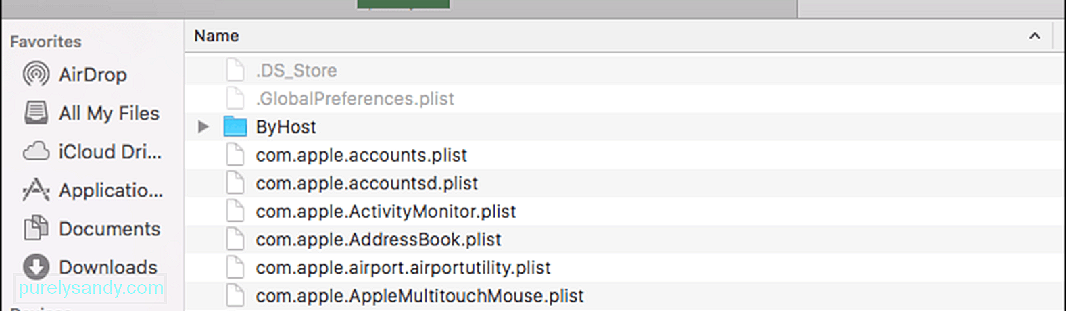Screen dimensions: 1066x311
Task: Click the Favorites section heading
Action: coord(46,41)
